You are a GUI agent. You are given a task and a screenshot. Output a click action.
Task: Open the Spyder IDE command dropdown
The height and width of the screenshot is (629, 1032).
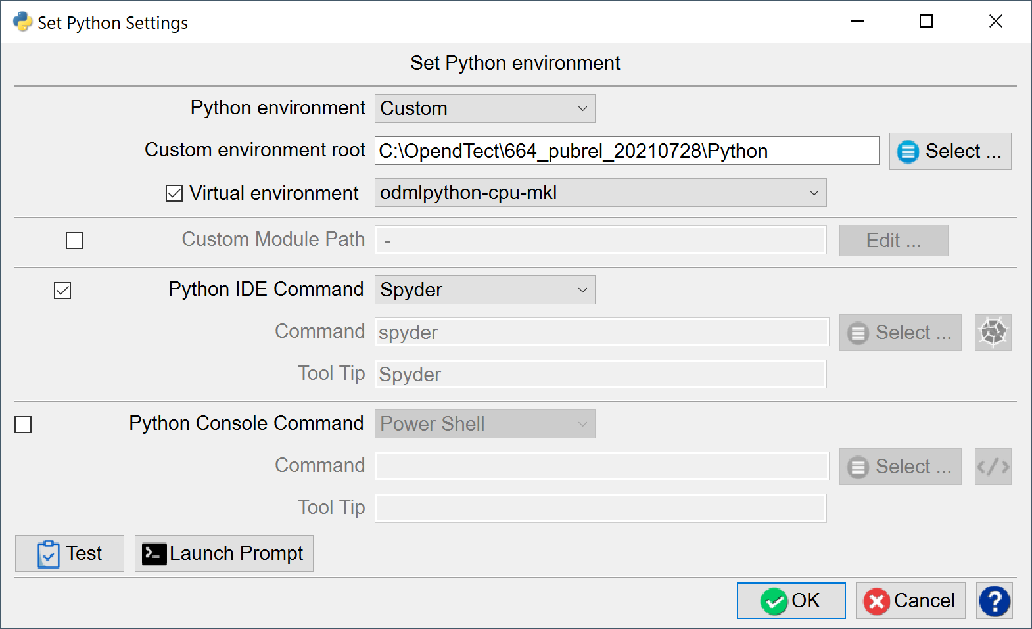pos(484,290)
